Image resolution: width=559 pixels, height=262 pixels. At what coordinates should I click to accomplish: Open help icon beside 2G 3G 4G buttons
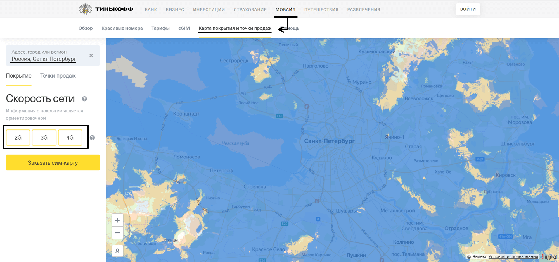(92, 138)
